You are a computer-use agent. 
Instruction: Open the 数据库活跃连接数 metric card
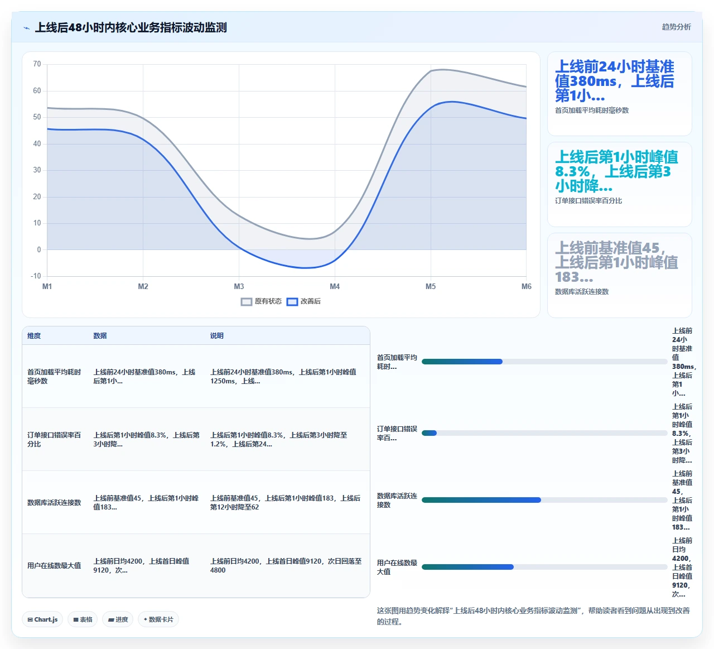620,276
